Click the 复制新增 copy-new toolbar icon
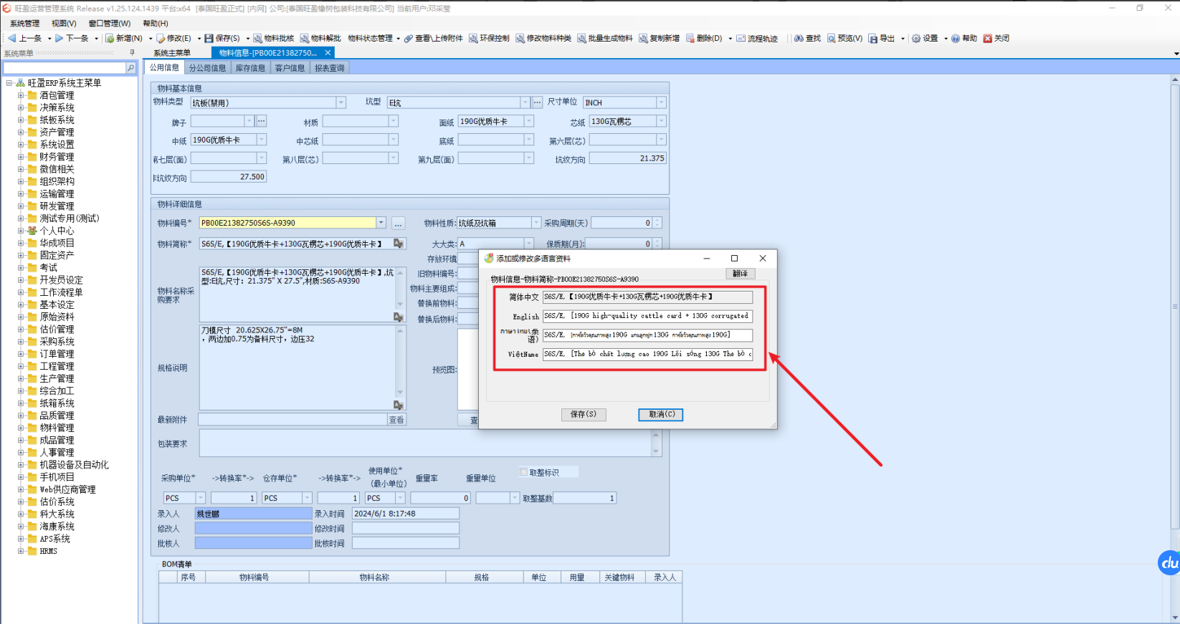The width and height of the screenshot is (1180, 624). [644, 38]
